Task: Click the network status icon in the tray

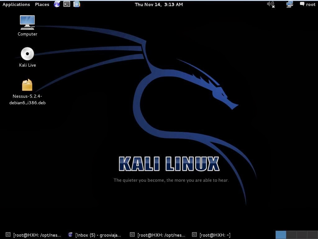Action: [x=289, y=4]
